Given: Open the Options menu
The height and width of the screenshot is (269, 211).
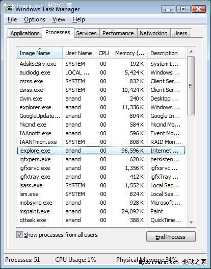Looking at the screenshot, I should pos(35,19).
